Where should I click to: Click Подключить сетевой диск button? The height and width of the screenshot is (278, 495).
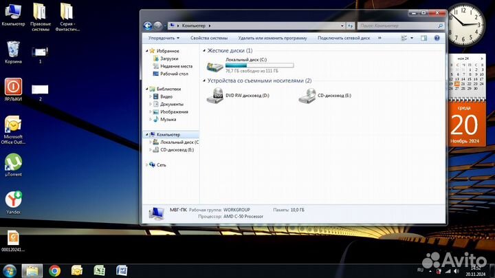[x=344, y=39]
